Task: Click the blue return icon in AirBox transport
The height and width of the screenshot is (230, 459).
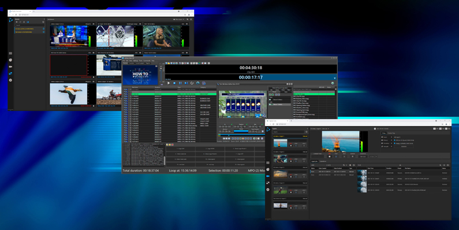Action: pos(198,83)
